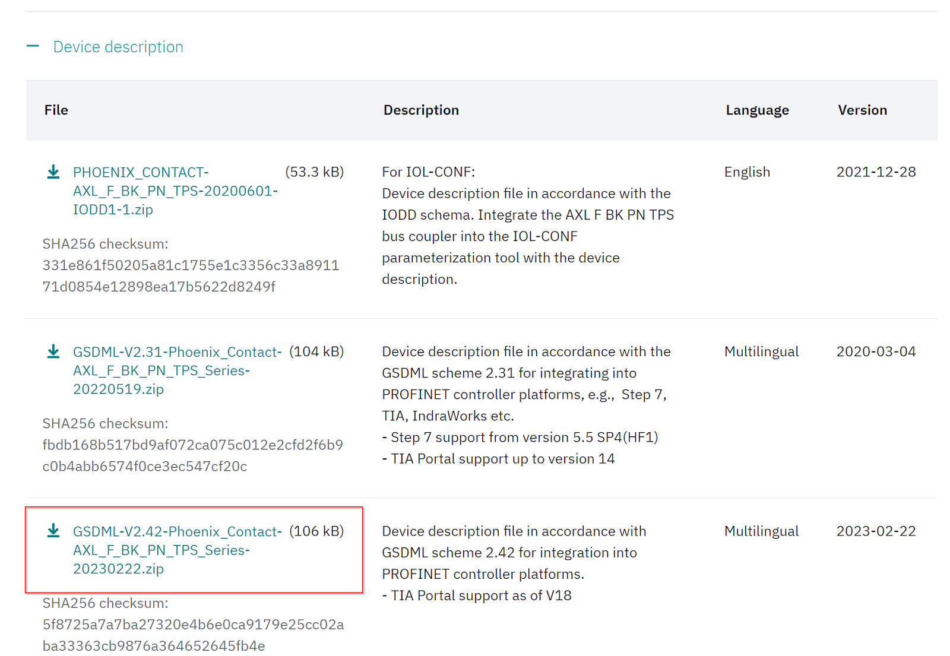Select checksum starting with 331e861f50205a81
Viewport: 950px width, 656px height.
[191, 276]
